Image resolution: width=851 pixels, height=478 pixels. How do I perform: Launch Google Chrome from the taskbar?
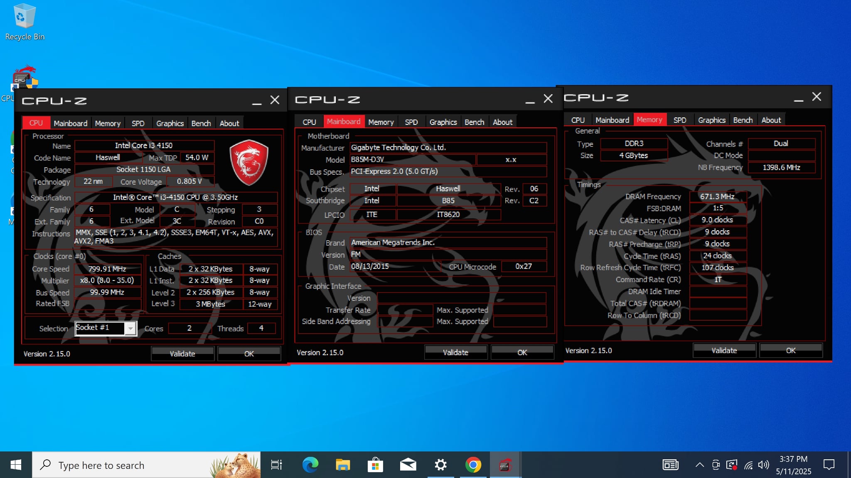pyautogui.click(x=473, y=465)
